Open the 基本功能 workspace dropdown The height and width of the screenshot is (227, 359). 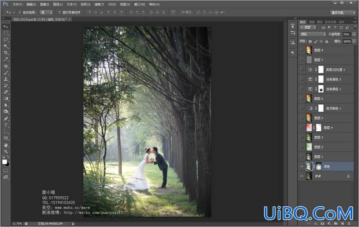pyautogui.click(x=343, y=12)
